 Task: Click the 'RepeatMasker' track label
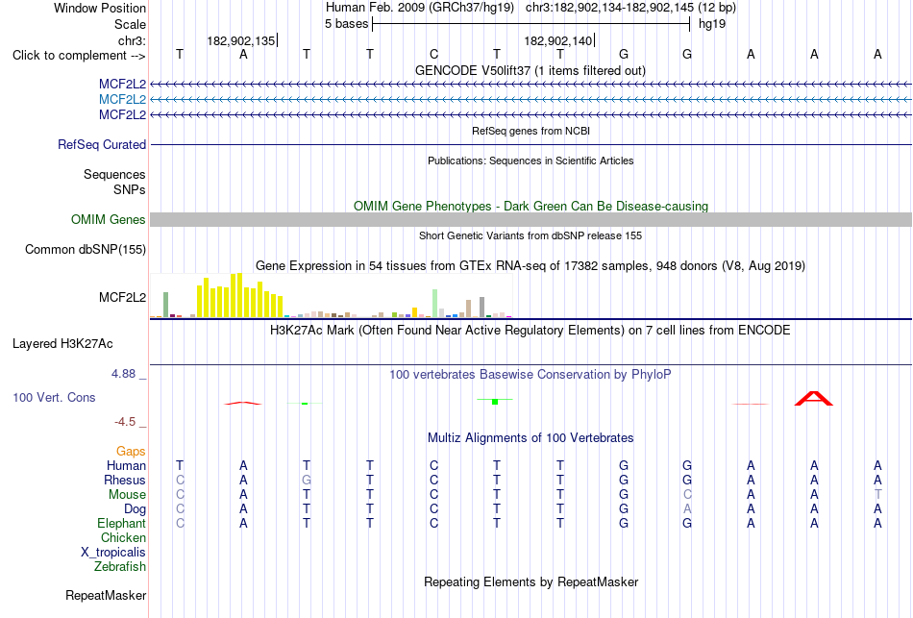tap(106, 595)
